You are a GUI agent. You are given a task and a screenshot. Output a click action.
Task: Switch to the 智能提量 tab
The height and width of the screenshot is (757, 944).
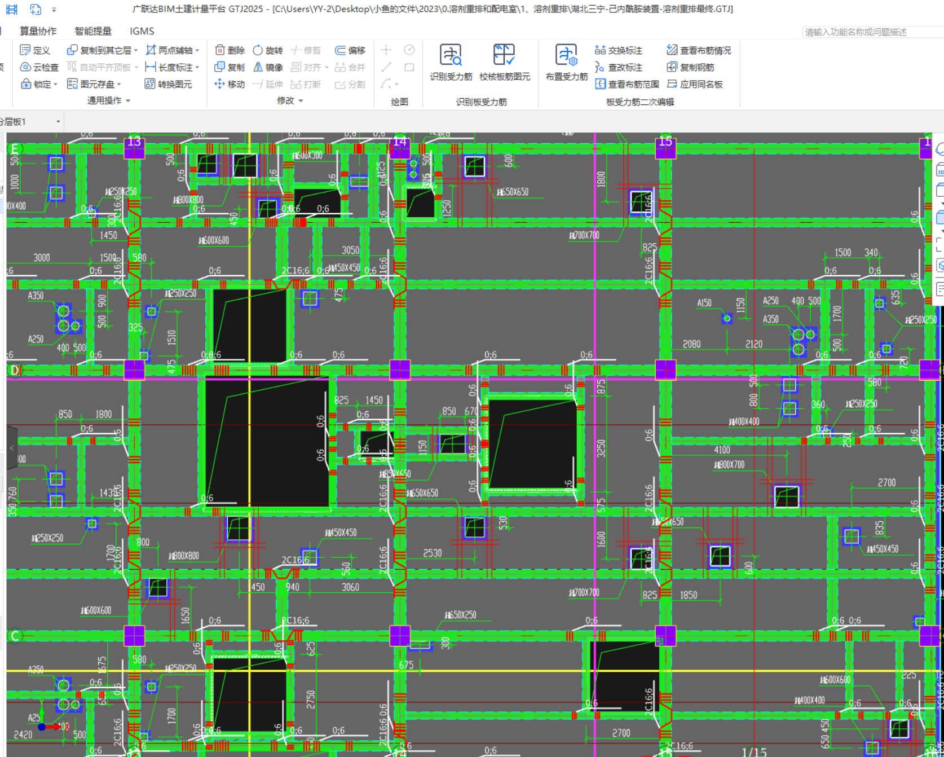[x=93, y=31]
